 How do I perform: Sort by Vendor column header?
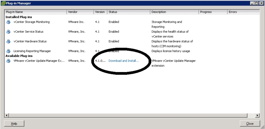coord(80,12)
